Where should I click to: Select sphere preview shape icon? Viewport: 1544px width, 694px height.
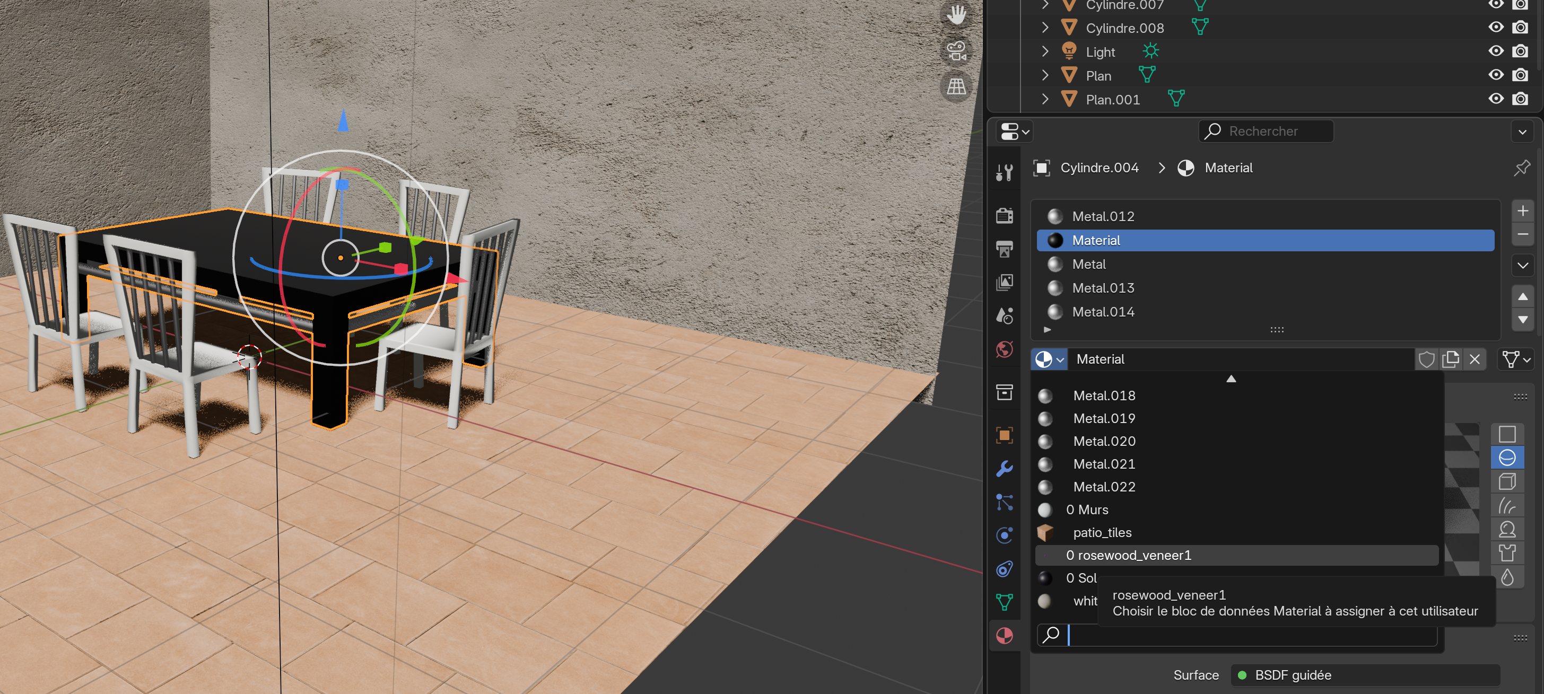coord(1507,458)
